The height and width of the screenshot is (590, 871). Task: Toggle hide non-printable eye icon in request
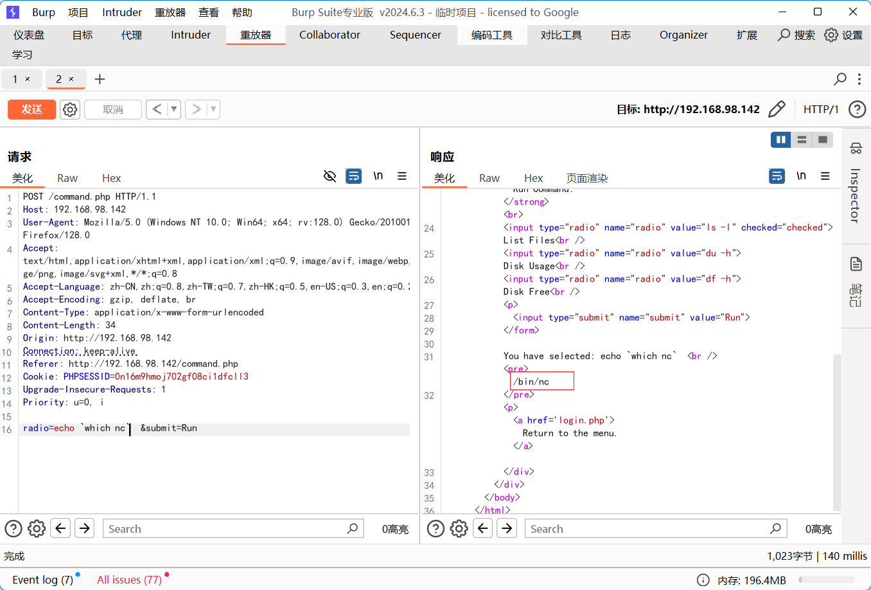(330, 176)
